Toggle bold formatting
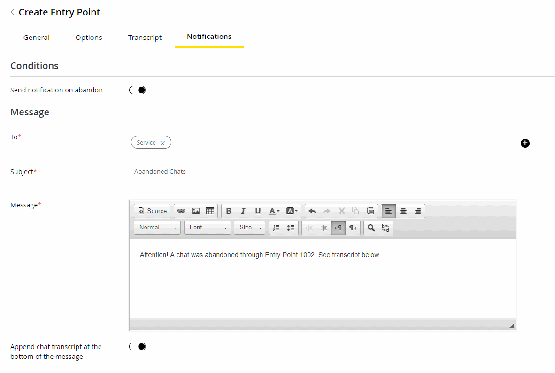The width and height of the screenshot is (555, 373). pos(229,211)
